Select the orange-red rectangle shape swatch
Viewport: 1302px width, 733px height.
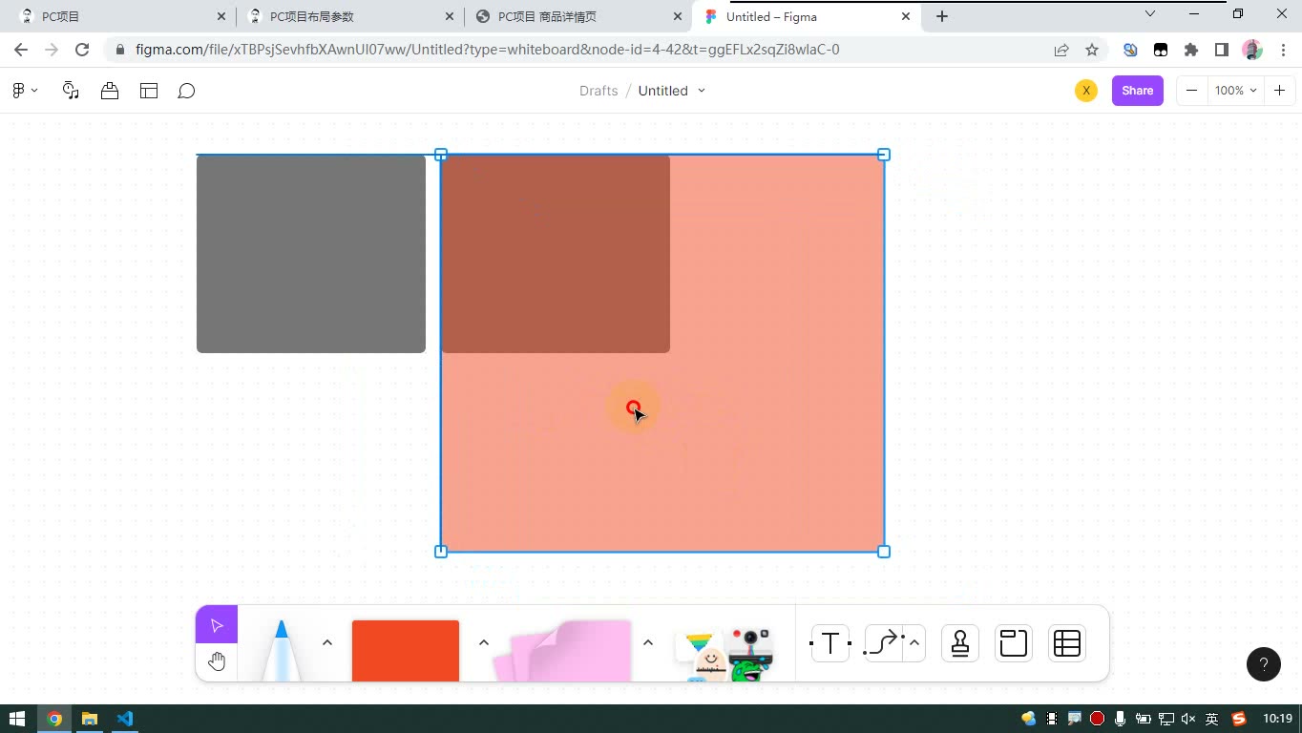tap(406, 651)
